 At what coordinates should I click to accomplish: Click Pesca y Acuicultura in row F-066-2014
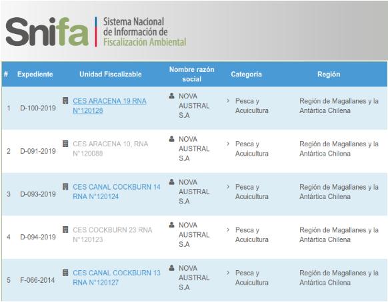click(x=251, y=277)
